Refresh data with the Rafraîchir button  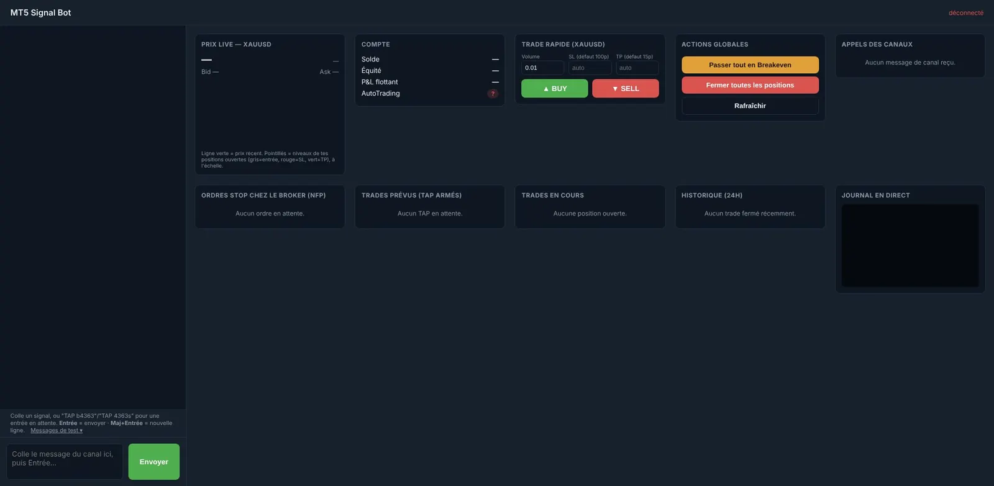[750, 106]
